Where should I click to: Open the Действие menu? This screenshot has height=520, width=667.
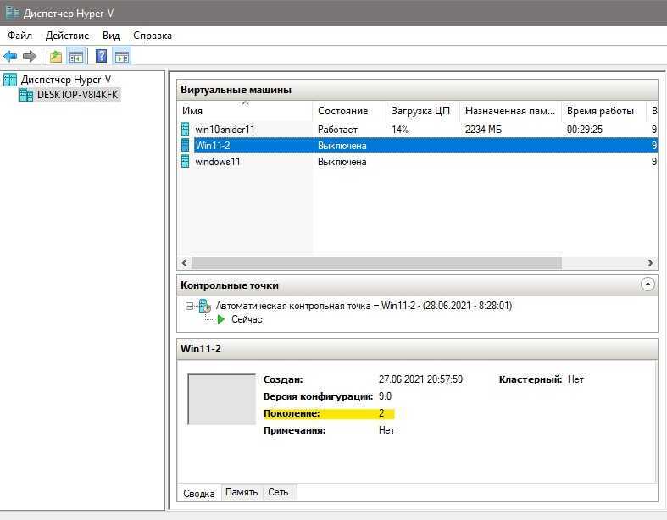pyautogui.click(x=67, y=36)
